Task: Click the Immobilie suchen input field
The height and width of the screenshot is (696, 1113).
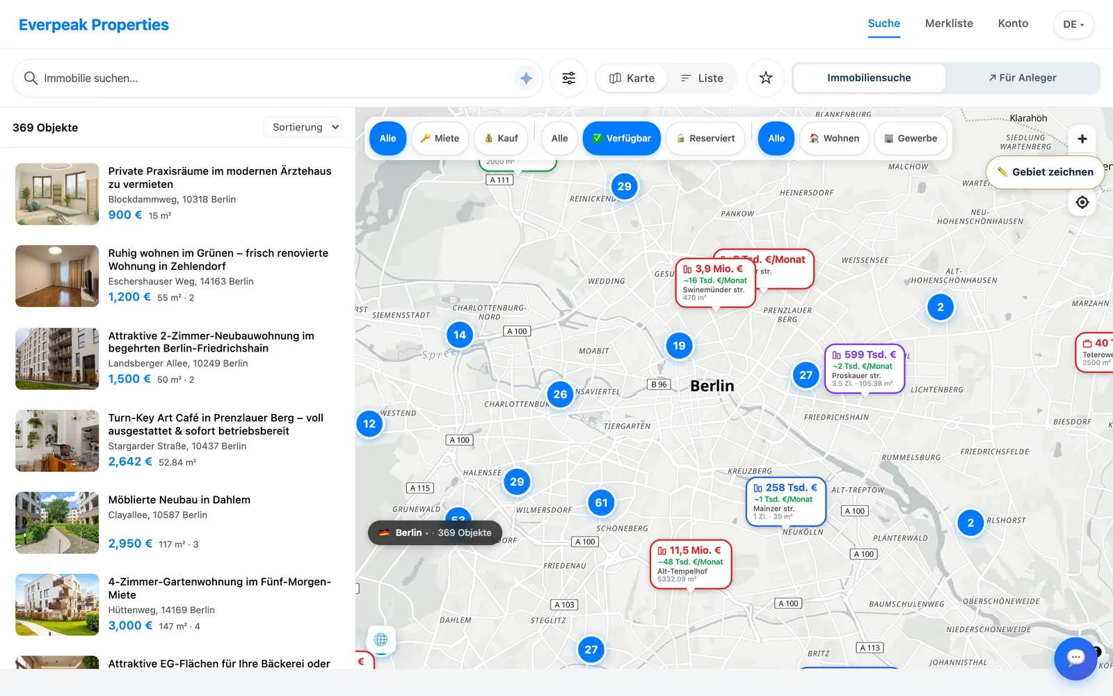Action: coord(277,78)
